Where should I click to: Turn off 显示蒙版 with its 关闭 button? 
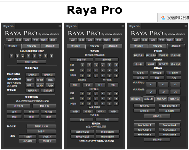(x=113, y=85)
